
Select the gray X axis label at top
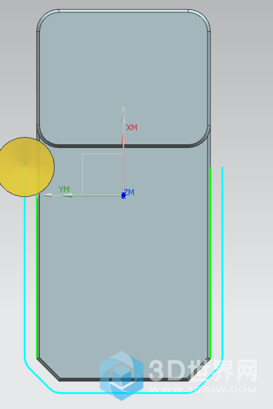point(123,109)
